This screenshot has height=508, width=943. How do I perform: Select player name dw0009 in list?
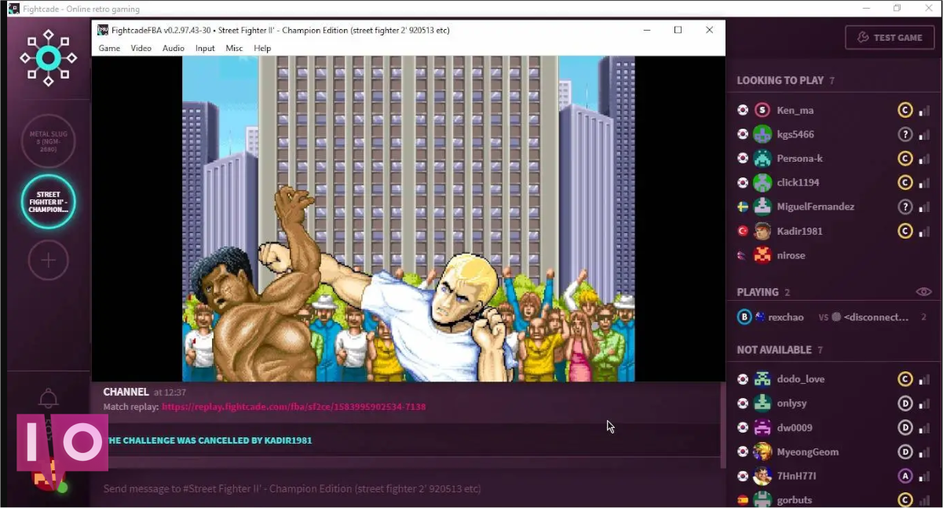coord(795,428)
